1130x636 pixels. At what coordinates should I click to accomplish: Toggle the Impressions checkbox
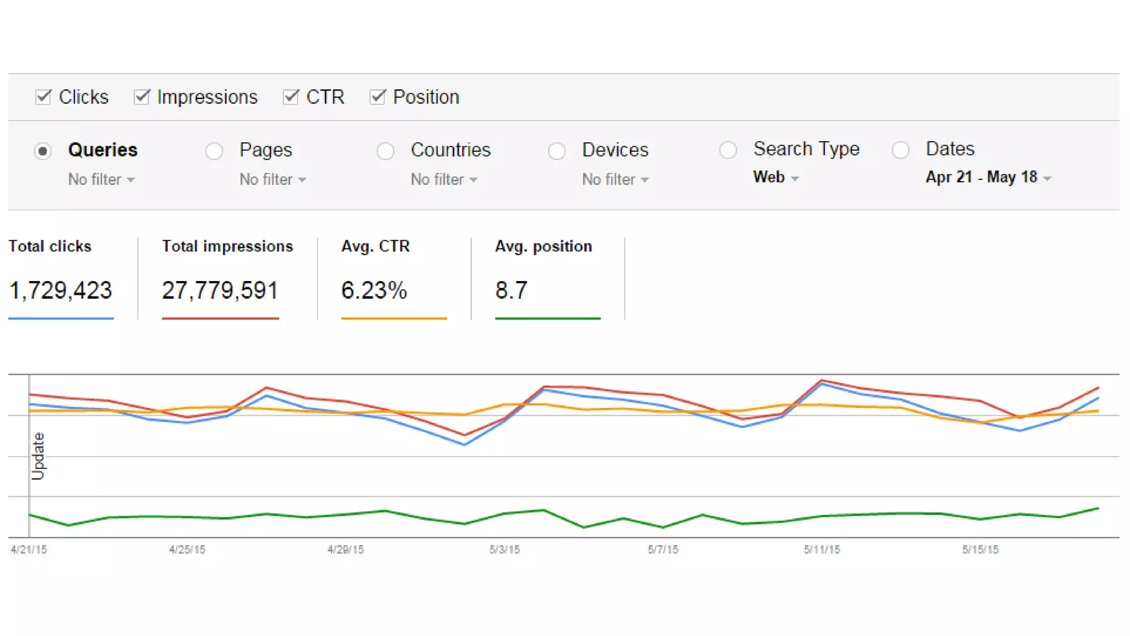142,97
